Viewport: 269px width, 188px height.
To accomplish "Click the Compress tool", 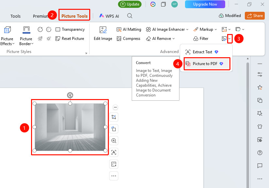I will click(128, 39).
